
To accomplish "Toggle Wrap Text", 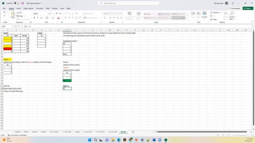I will pos(88,14).
